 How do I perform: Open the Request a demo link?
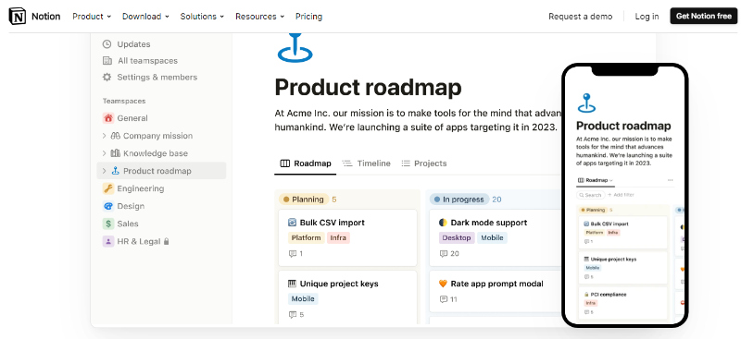pyautogui.click(x=581, y=17)
